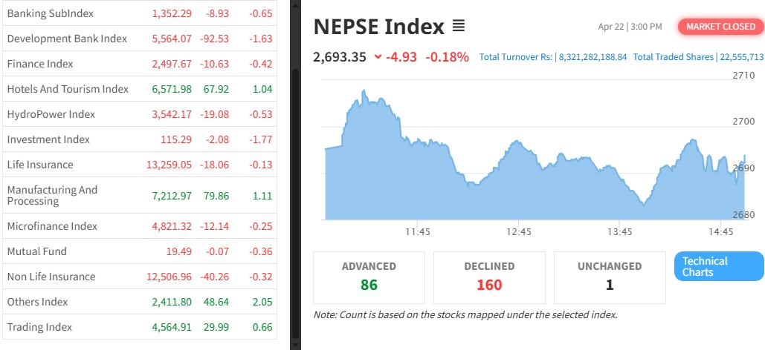The image size is (765, 350).
Task: Open Non Life Insurance index
Action: click(x=51, y=277)
